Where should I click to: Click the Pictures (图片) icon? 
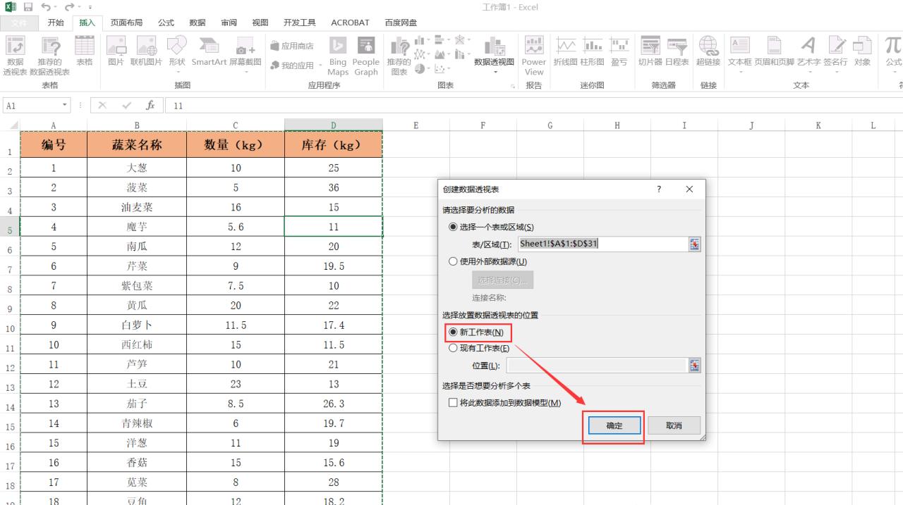coord(116,51)
